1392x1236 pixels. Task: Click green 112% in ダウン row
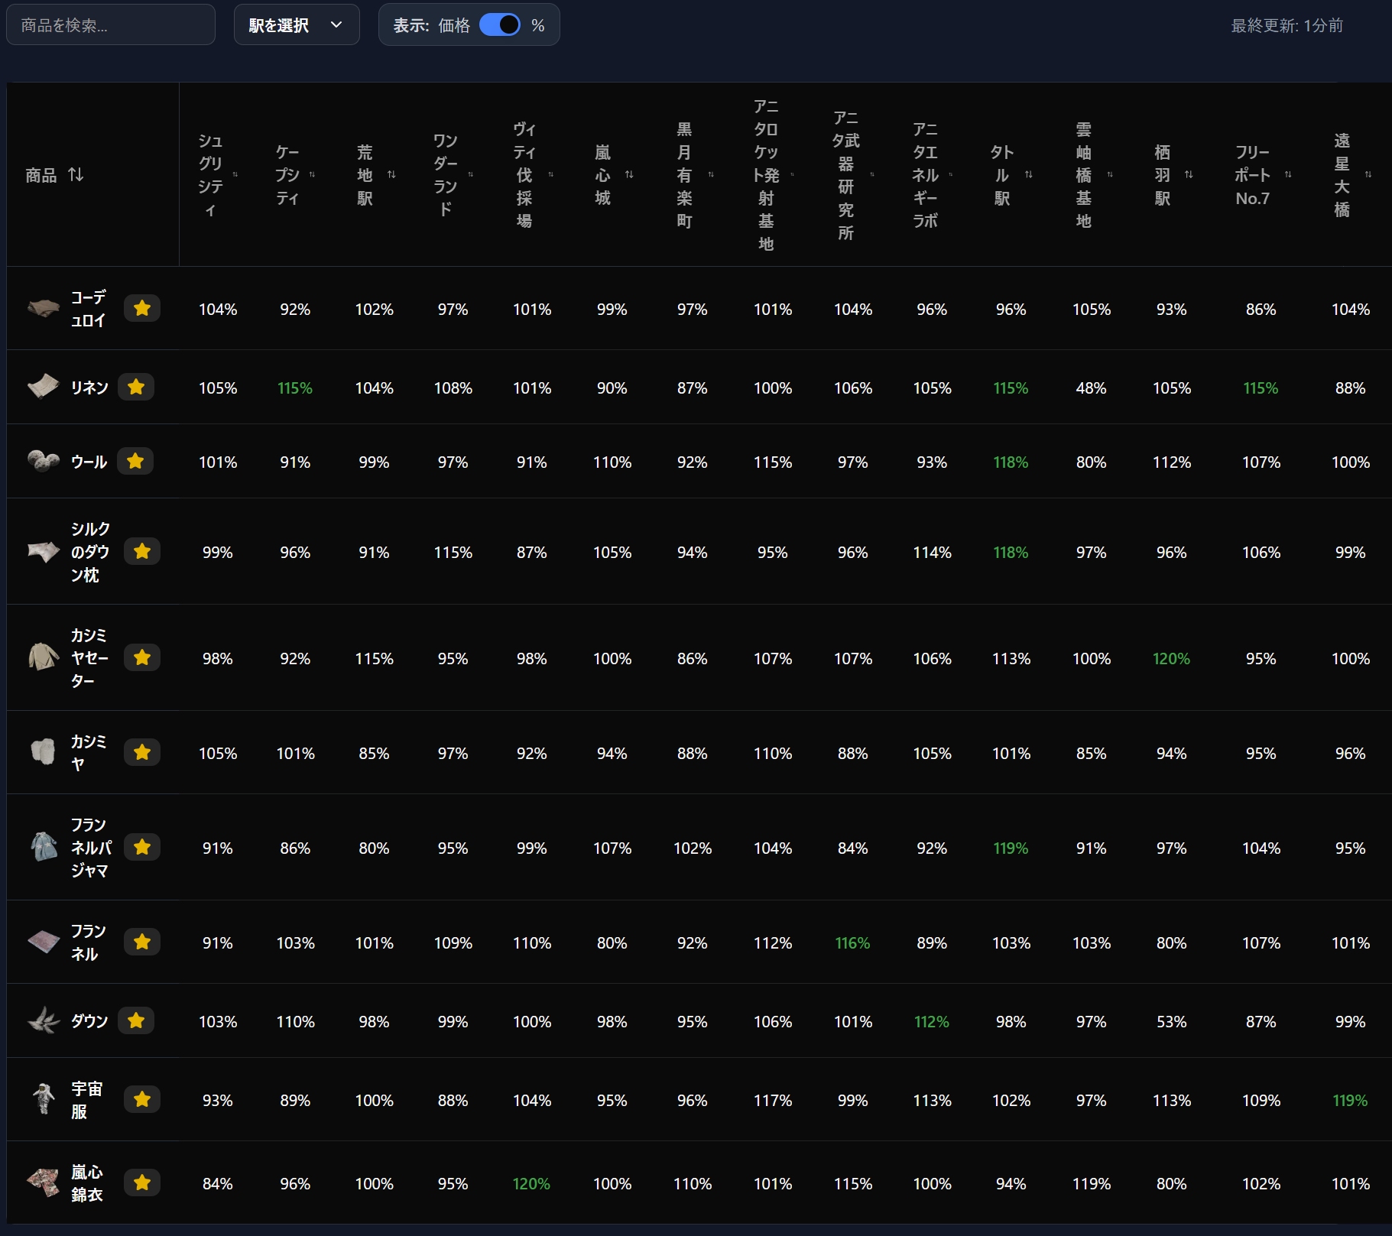(x=932, y=1021)
